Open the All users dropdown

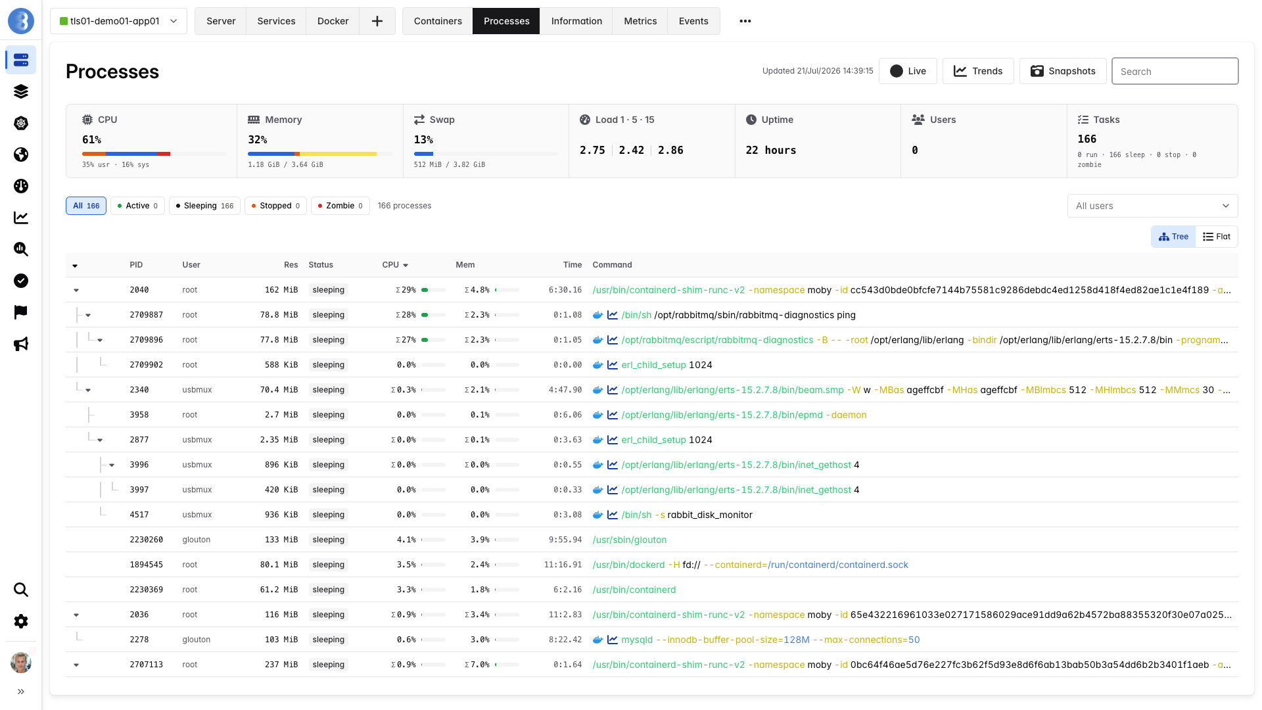click(x=1152, y=206)
